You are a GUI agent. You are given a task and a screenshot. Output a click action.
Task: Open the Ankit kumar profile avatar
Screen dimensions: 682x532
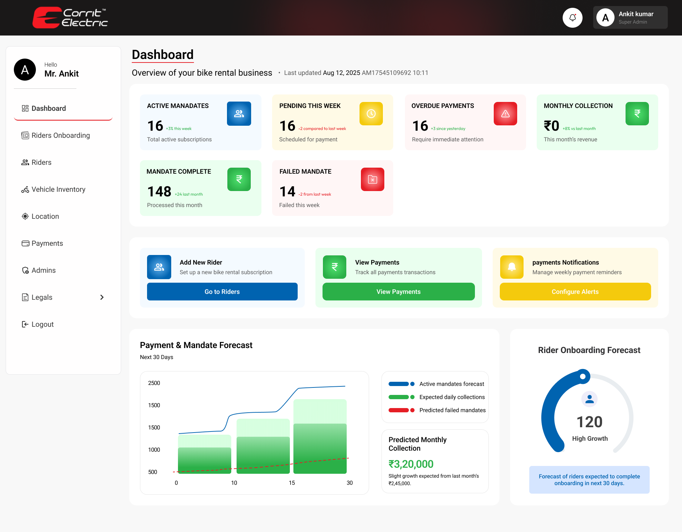(605, 17)
